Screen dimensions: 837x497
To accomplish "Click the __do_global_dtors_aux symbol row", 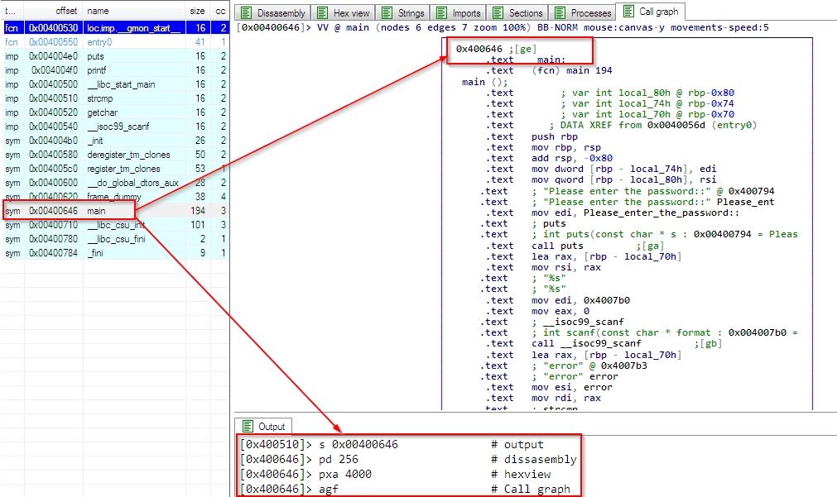I will 115,183.
